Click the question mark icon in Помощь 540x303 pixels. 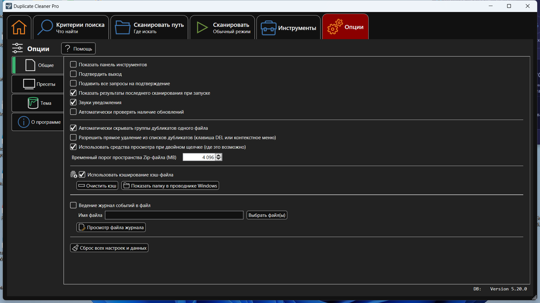coord(67,48)
